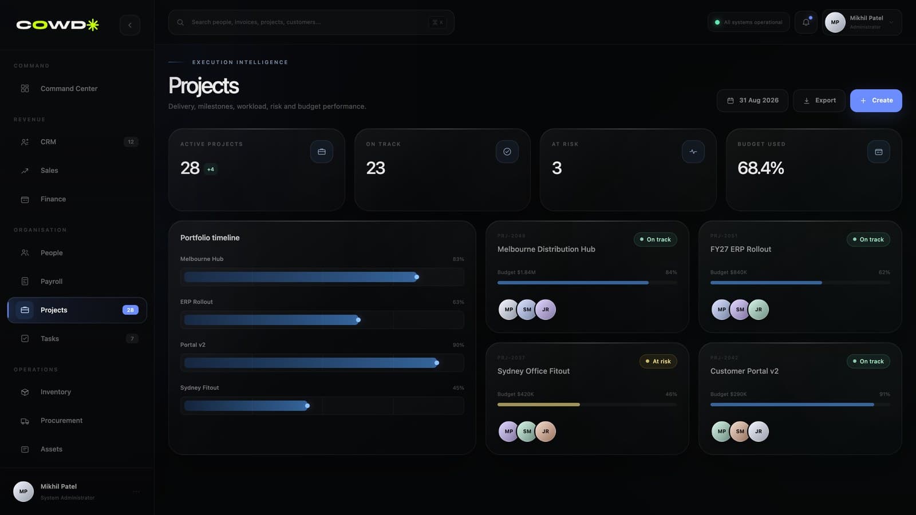This screenshot has width=916, height=515.
Task: Click JR avatar on Sydney Office Fitout
Action: point(545,431)
